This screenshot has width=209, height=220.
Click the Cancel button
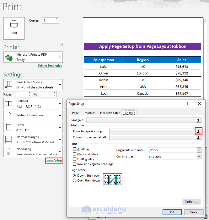(194, 212)
